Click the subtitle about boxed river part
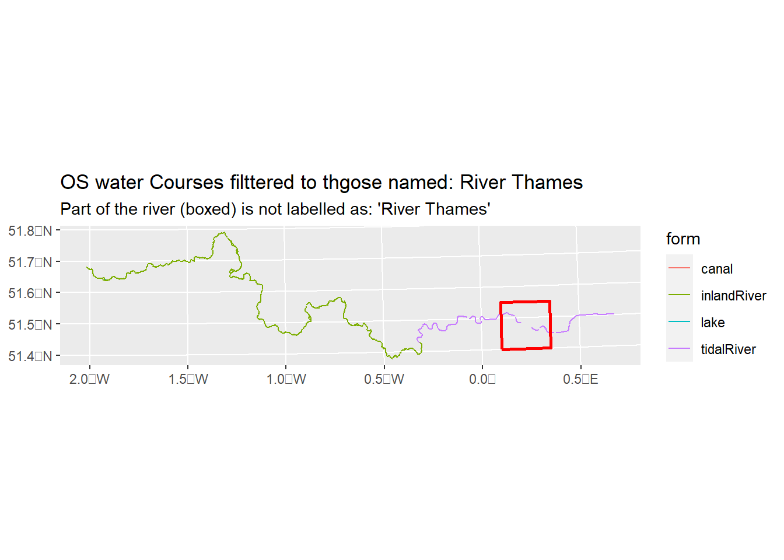This screenshot has height=560, width=784. [275, 209]
